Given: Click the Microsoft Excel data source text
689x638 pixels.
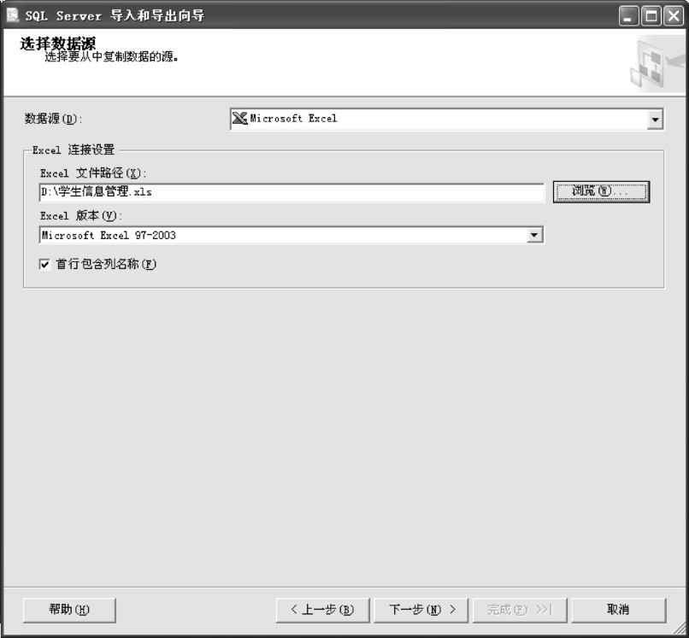Looking at the screenshot, I should 293,119.
